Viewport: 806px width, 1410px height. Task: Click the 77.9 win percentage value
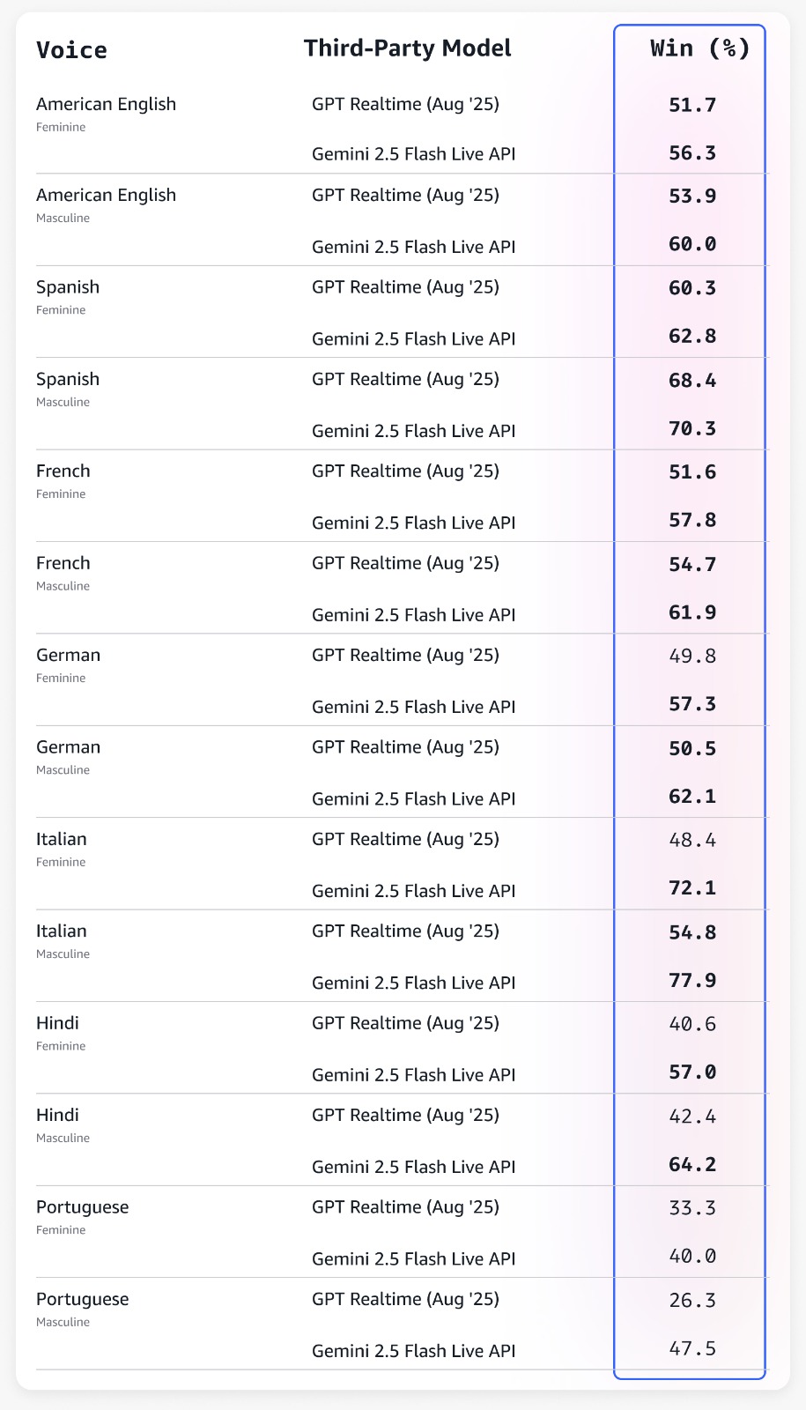692,980
